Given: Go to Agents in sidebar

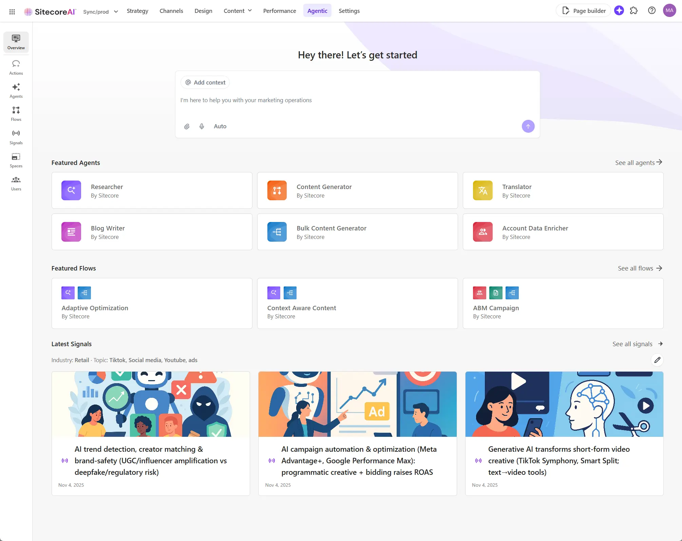Looking at the screenshot, I should coord(16,91).
